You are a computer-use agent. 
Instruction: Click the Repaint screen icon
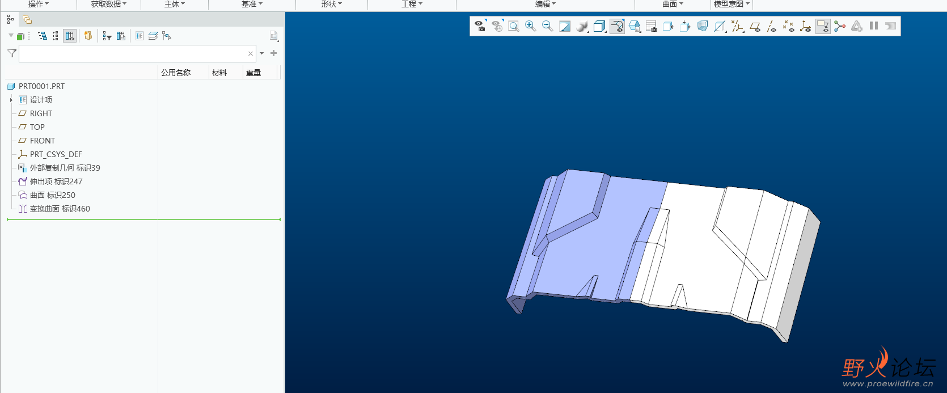[x=565, y=26]
